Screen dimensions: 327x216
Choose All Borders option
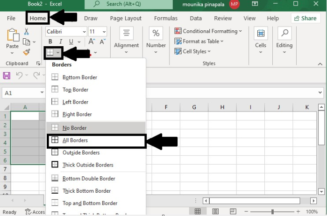96,140
